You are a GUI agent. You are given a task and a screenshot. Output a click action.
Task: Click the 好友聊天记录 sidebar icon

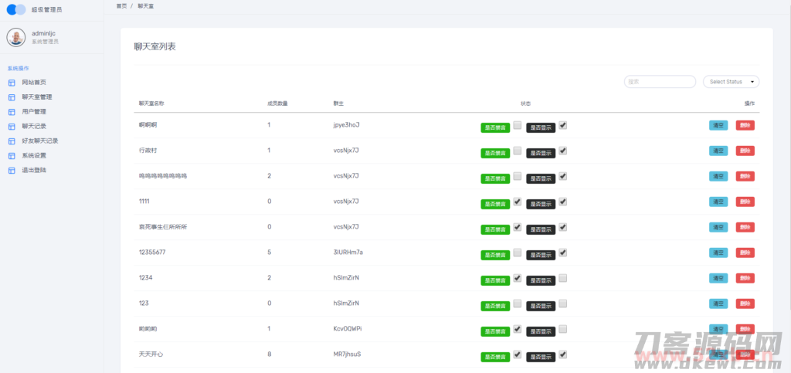point(12,141)
